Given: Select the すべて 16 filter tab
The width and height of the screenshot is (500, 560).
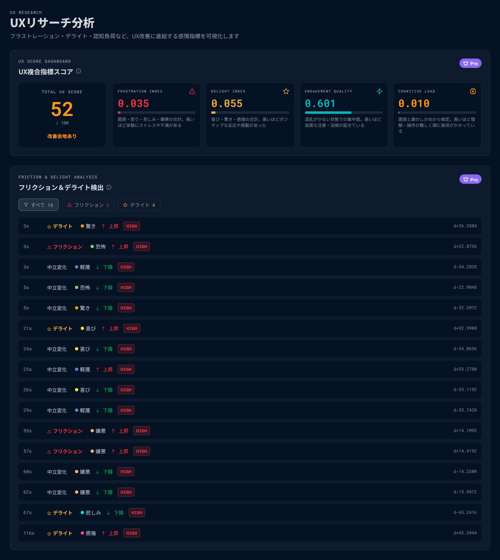Looking at the screenshot, I should point(39,205).
